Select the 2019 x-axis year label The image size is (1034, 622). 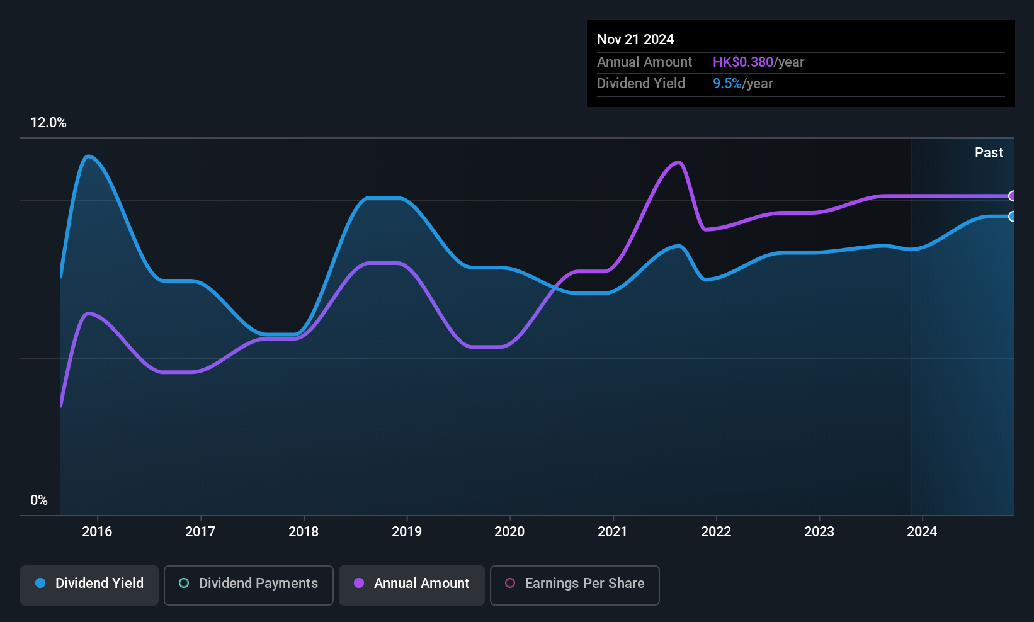pyautogui.click(x=407, y=531)
